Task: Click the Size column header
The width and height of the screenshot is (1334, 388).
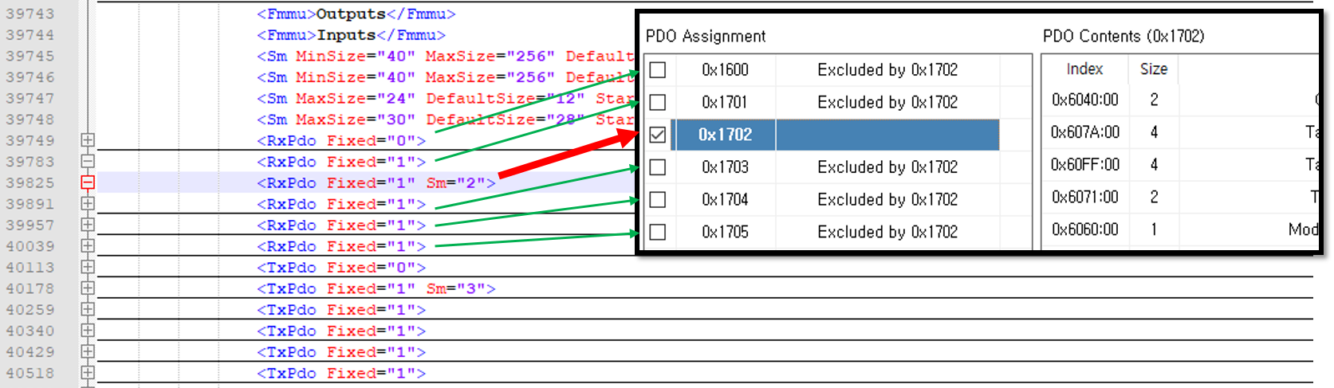Action: [1153, 69]
